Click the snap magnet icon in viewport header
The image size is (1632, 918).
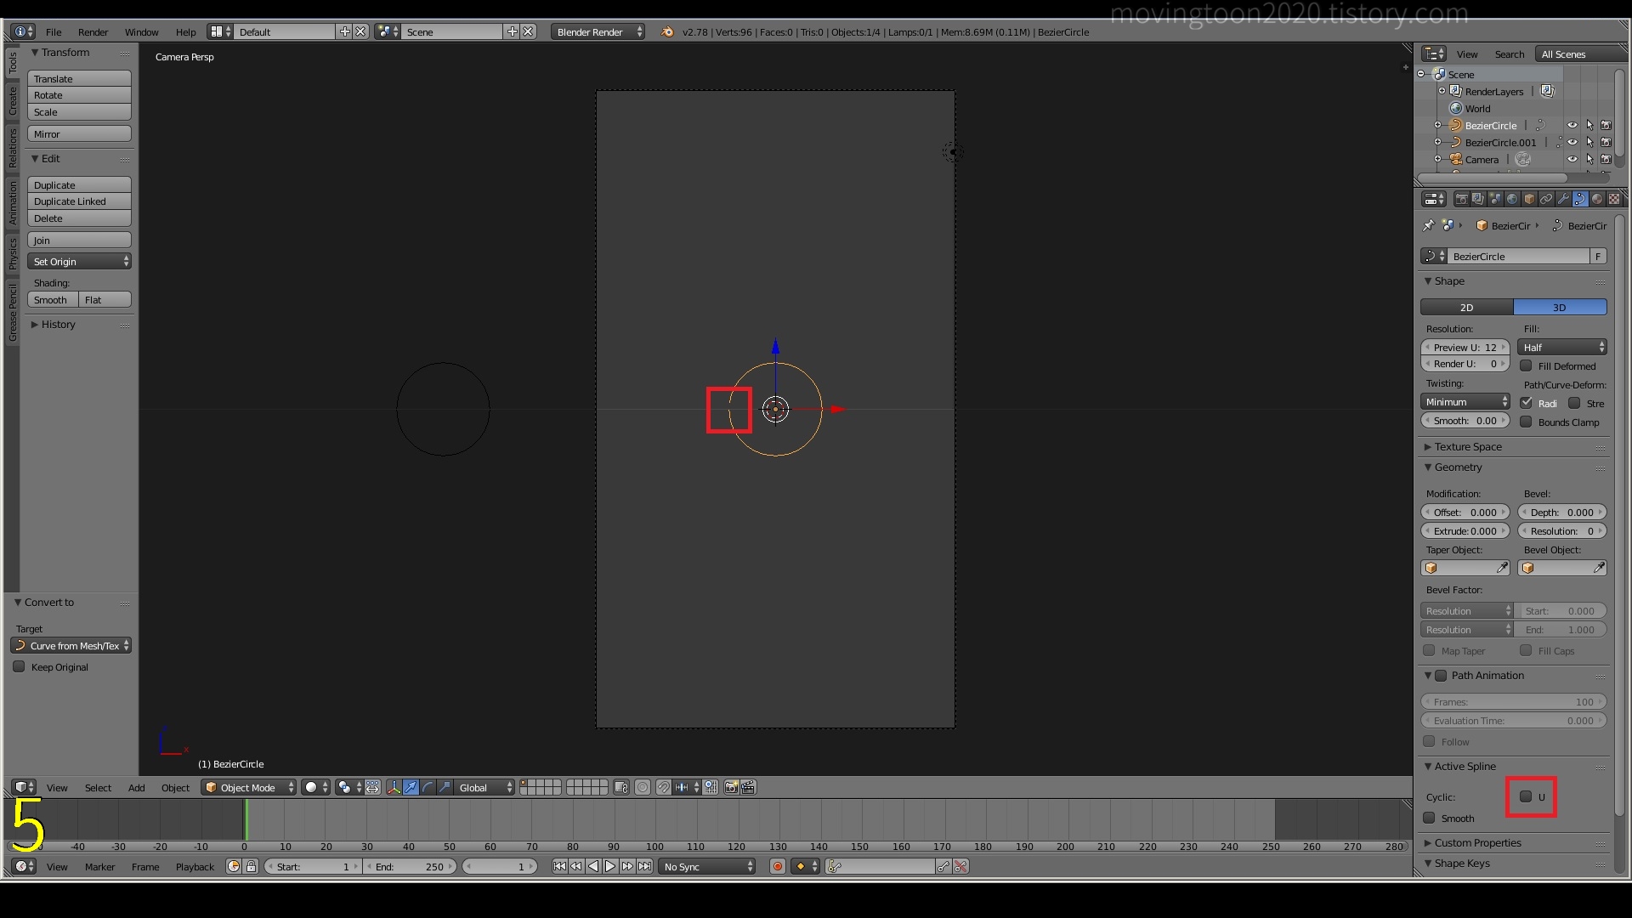click(663, 788)
